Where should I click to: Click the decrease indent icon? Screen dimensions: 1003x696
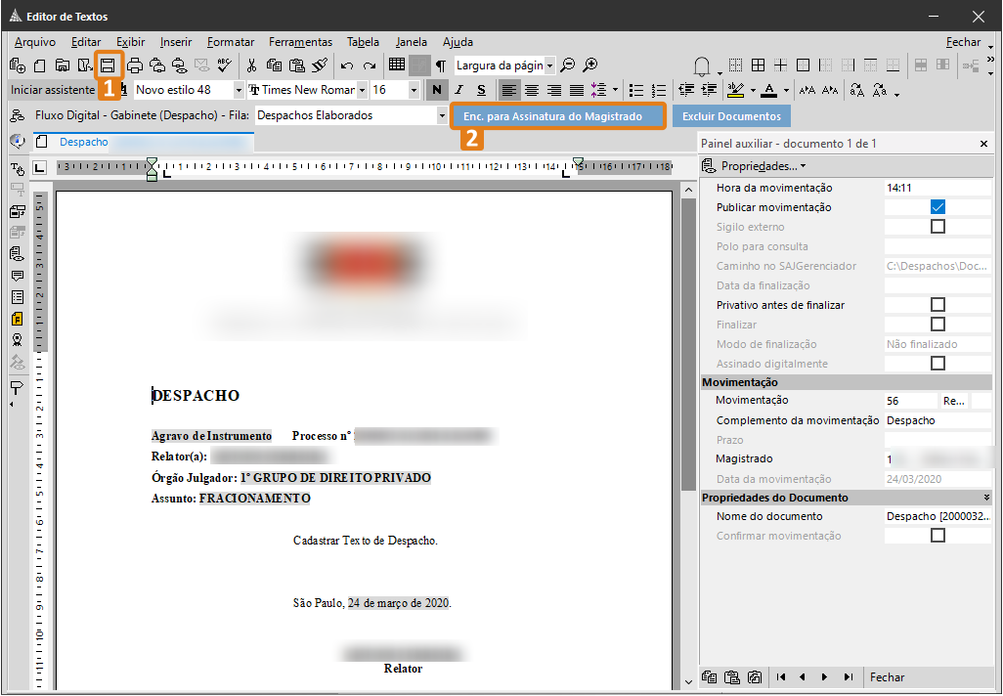[686, 90]
